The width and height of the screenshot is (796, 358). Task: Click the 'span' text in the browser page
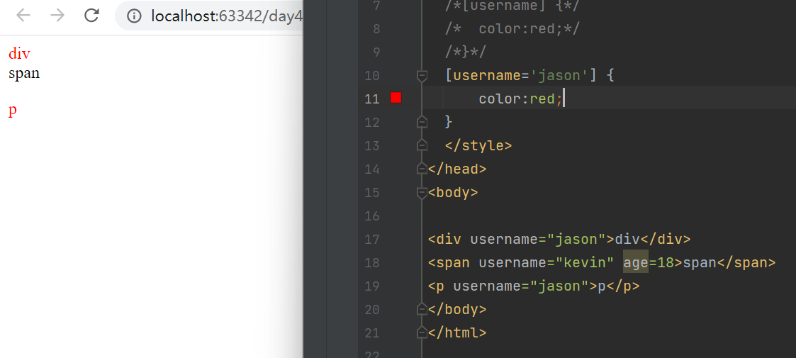[x=24, y=74]
